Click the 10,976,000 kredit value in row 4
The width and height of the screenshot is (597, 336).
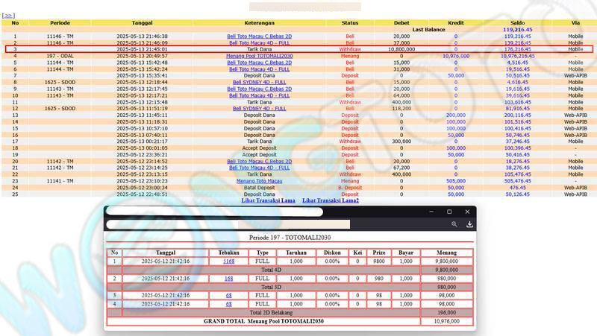456,56
